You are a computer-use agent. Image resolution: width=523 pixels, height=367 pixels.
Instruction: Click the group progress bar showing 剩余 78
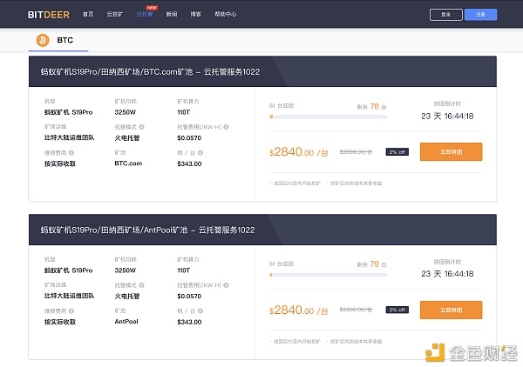point(328,117)
